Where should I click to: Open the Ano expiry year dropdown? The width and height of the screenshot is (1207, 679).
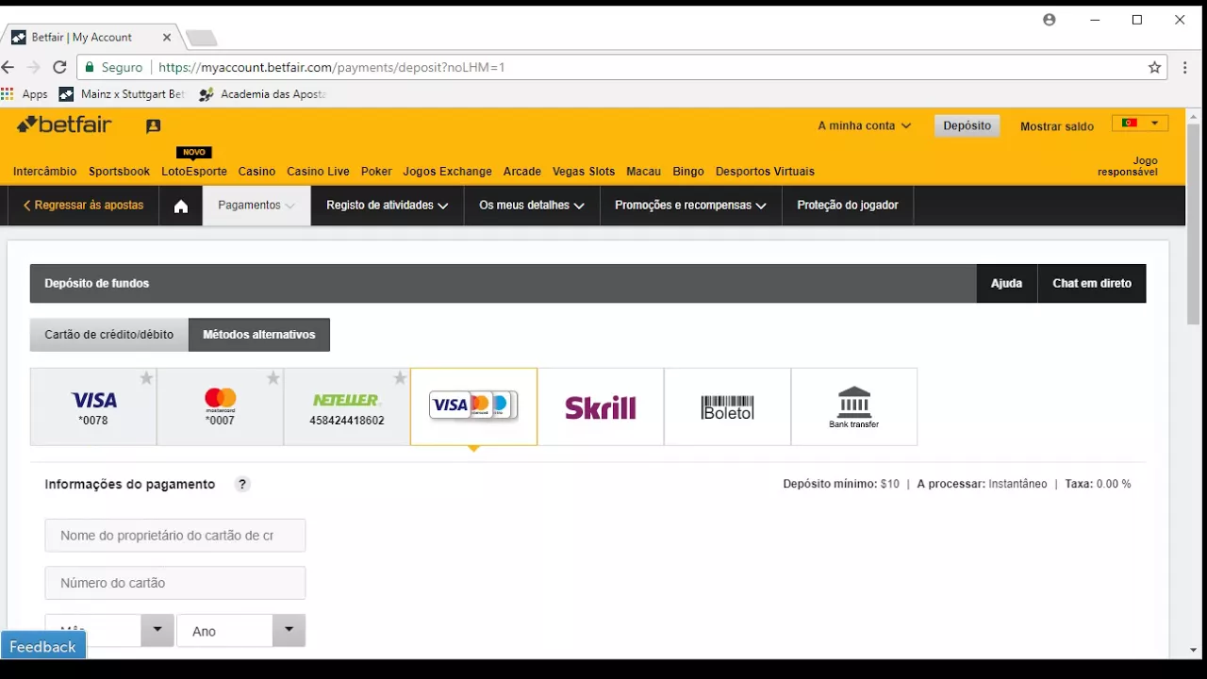pos(240,630)
